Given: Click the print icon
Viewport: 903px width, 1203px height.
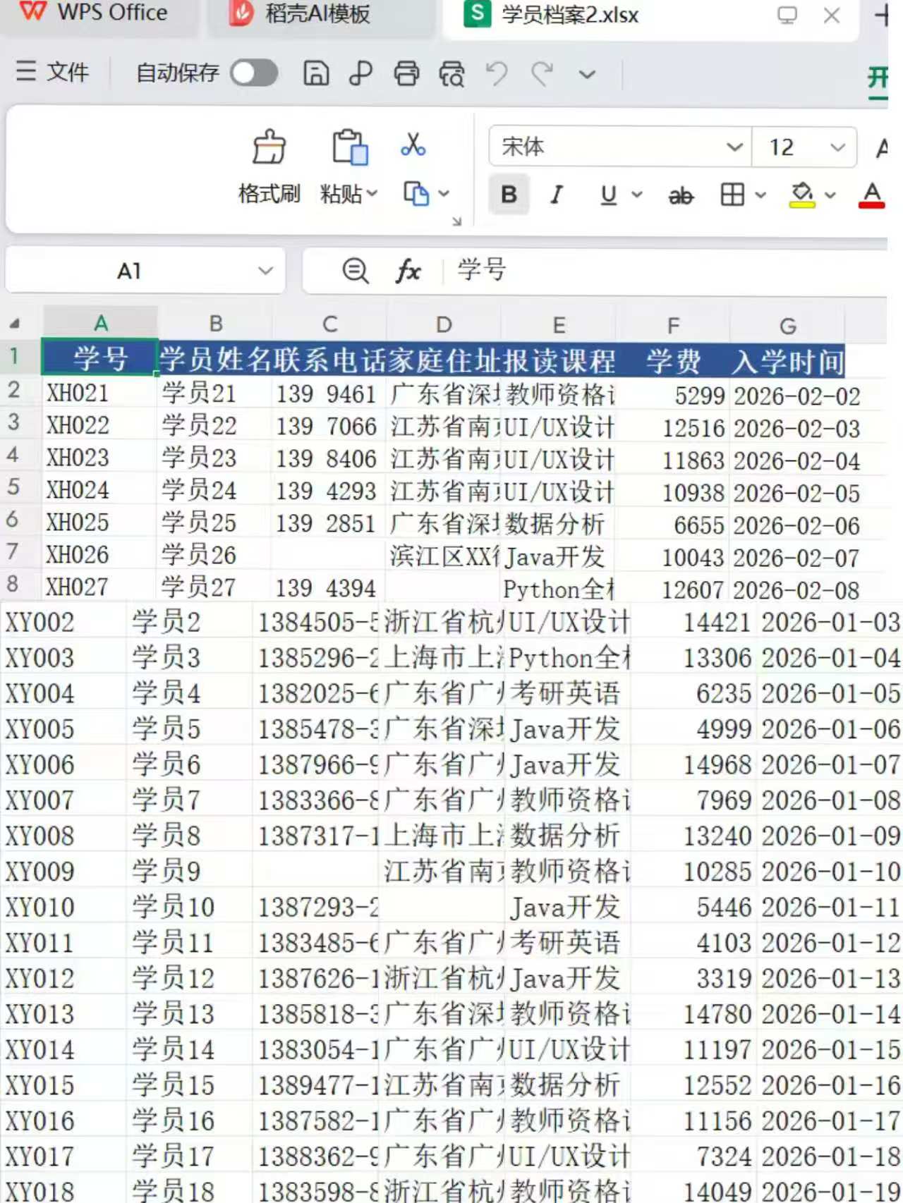Looking at the screenshot, I should (x=406, y=73).
